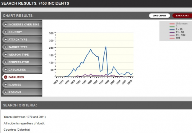Click 'Search Criteria:' header text
Viewport: 192px width, 133px height.
[x=20, y=105]
